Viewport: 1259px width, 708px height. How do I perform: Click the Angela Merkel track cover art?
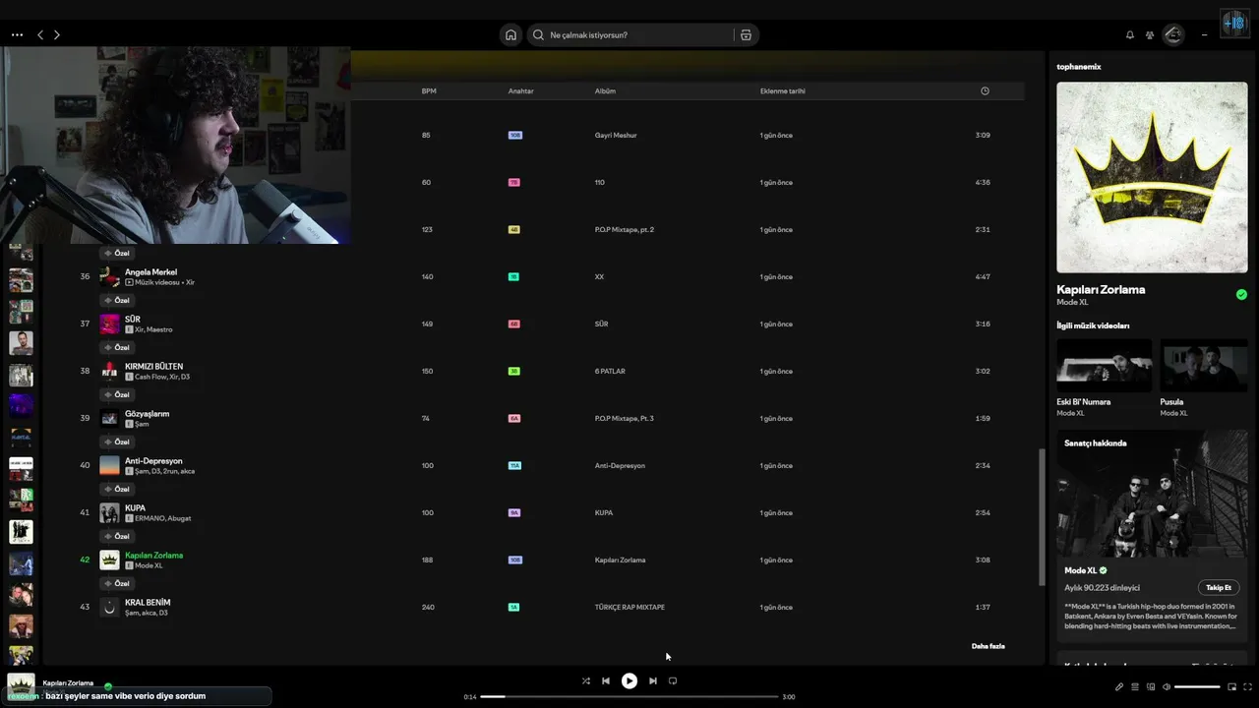(x=109, y=277)
